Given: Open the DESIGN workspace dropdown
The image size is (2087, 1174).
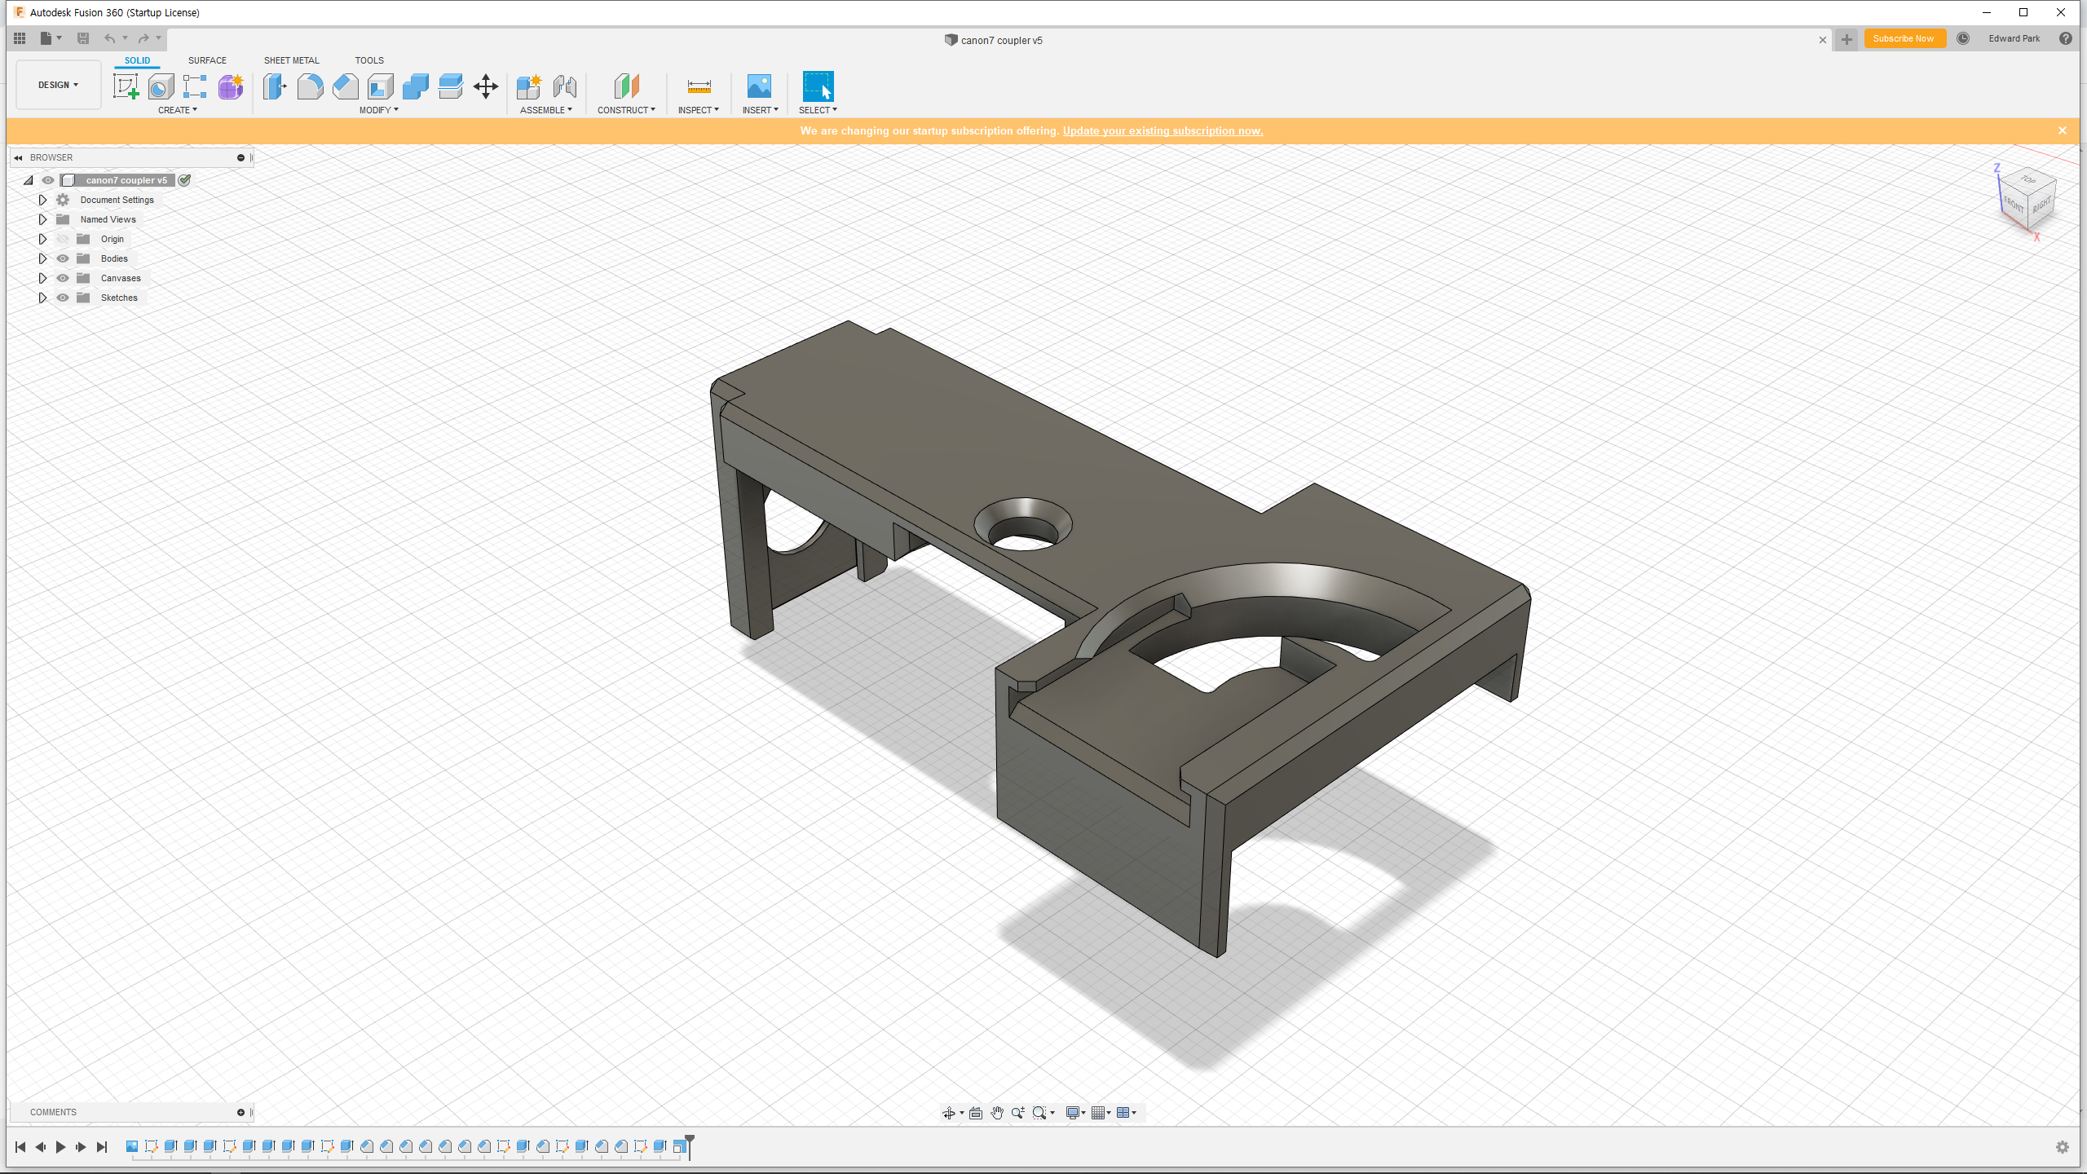Looking at the screenshot, I should 58,85.
